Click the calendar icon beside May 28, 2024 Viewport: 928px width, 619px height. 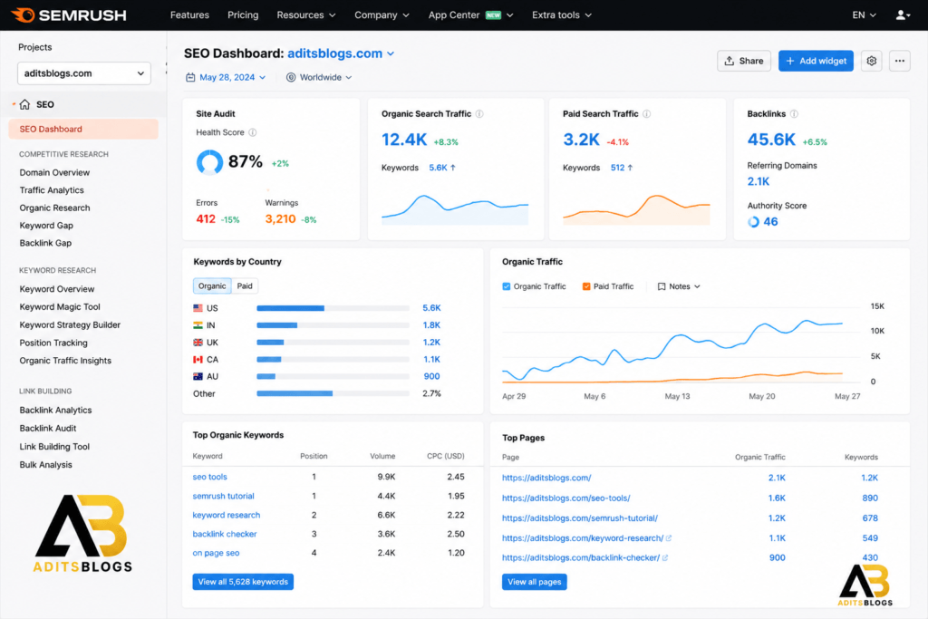tap(190, 78)
